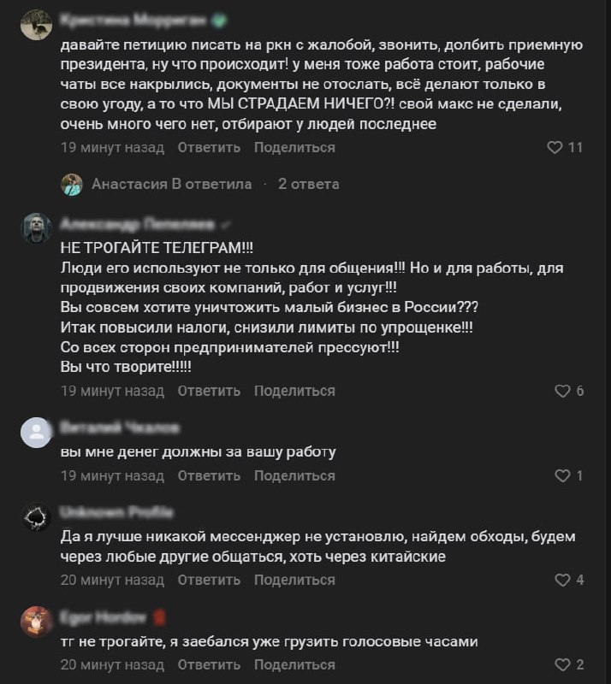Like the comment about the РКН petition
The width and height of the screenshot is (611, 684).
(x=562, y=148)
